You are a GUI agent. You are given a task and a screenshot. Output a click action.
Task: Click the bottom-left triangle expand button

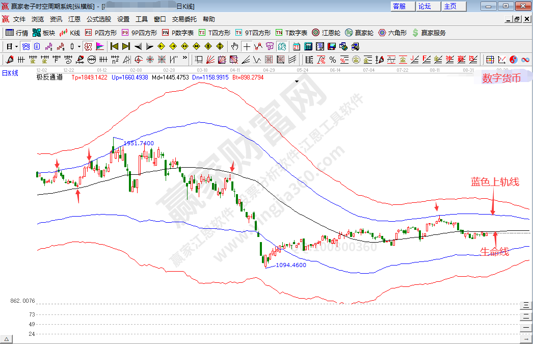coord(7,339)
